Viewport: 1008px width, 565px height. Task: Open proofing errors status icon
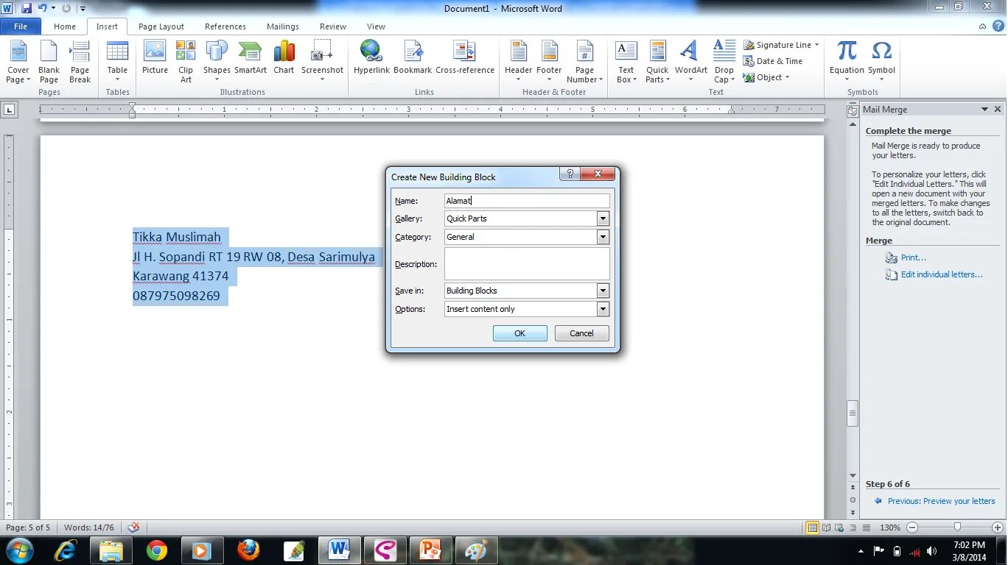(x=133, y=527)
